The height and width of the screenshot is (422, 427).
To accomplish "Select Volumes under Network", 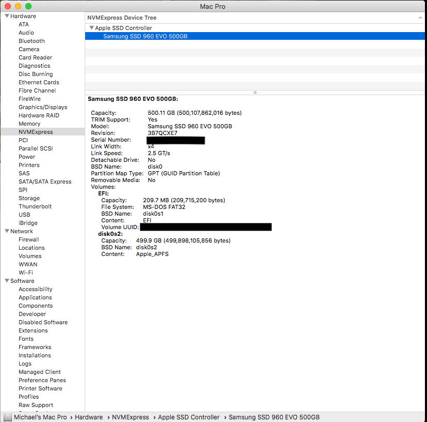I will [30, 256].
